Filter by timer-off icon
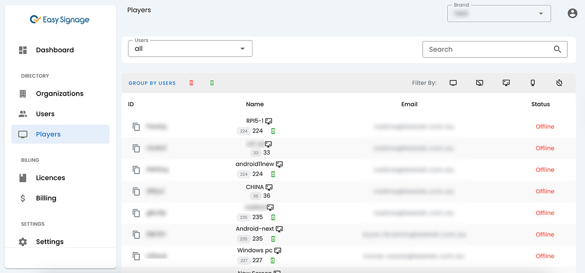 click(x=559, y=83)
